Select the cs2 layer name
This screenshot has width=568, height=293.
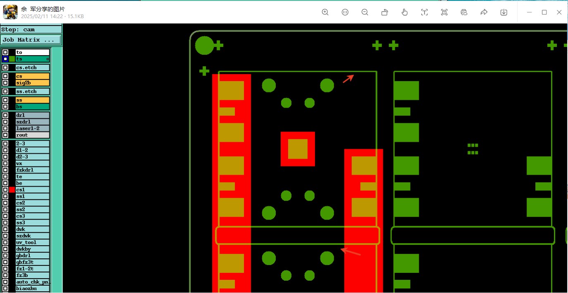pos(33,203)
